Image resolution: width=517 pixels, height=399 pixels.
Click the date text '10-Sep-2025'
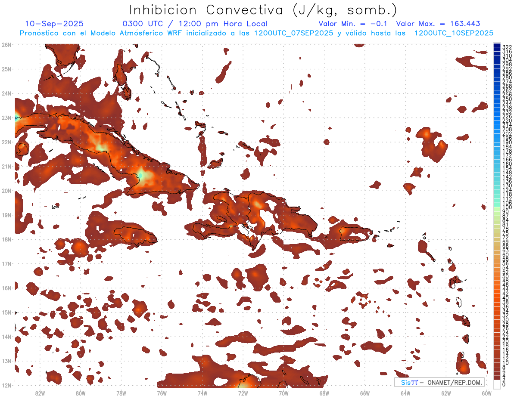tap(54, 24)
